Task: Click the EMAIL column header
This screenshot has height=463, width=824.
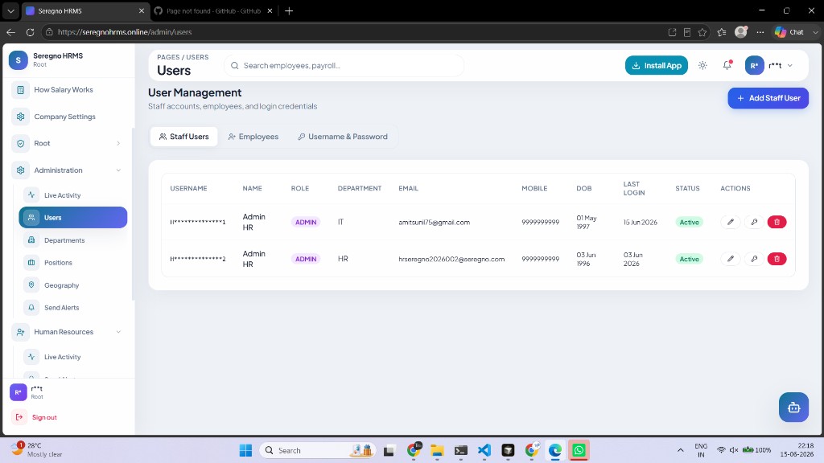Action: pos(408,188)
